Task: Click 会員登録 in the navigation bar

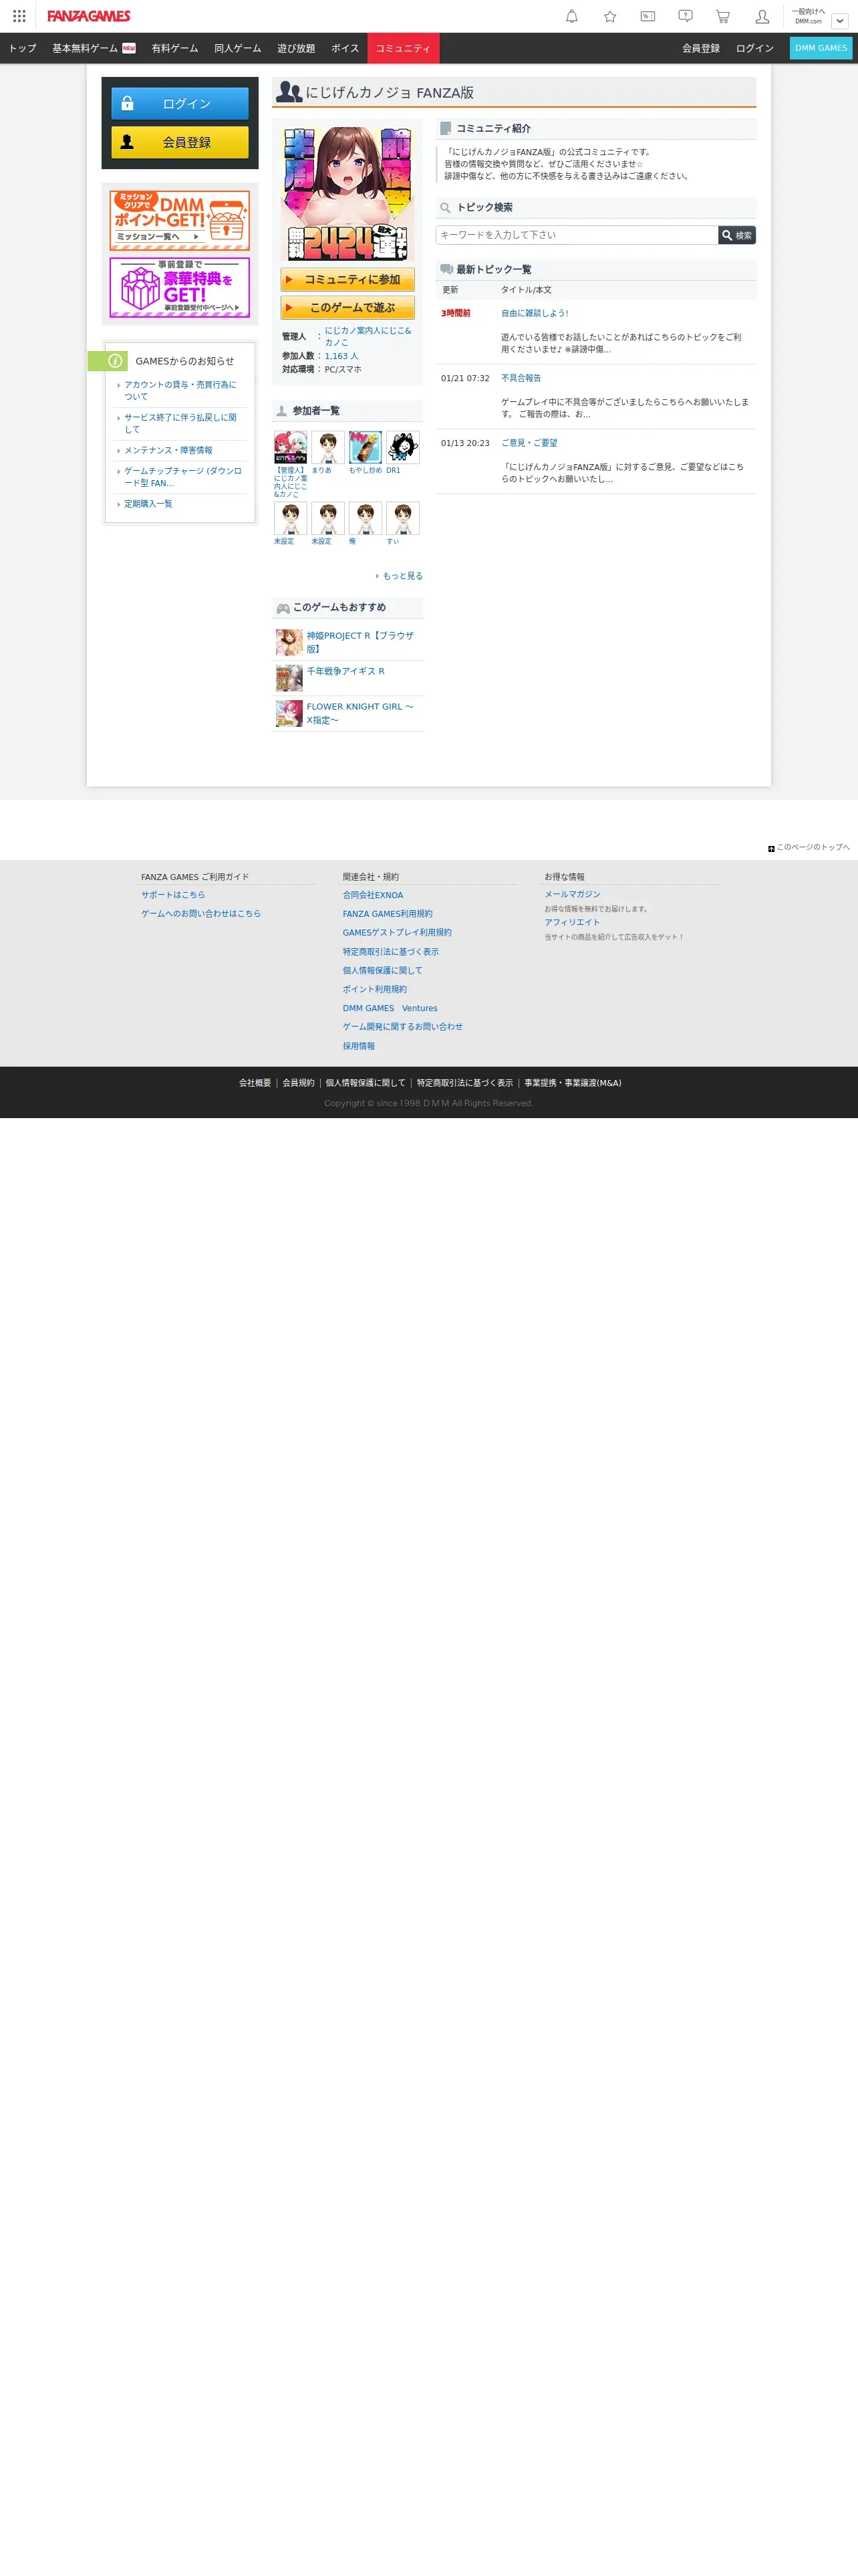Action: click(x=701, y=48)
